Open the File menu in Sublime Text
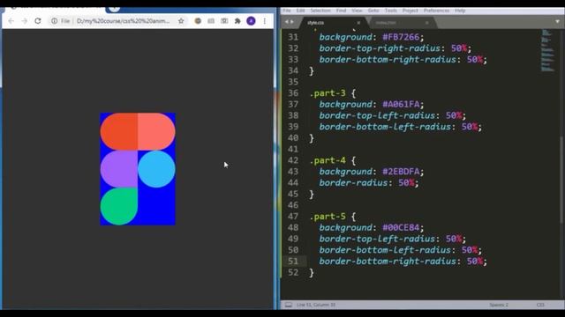Viewport: 565px width, 317px height. click(x=287, y=11)
